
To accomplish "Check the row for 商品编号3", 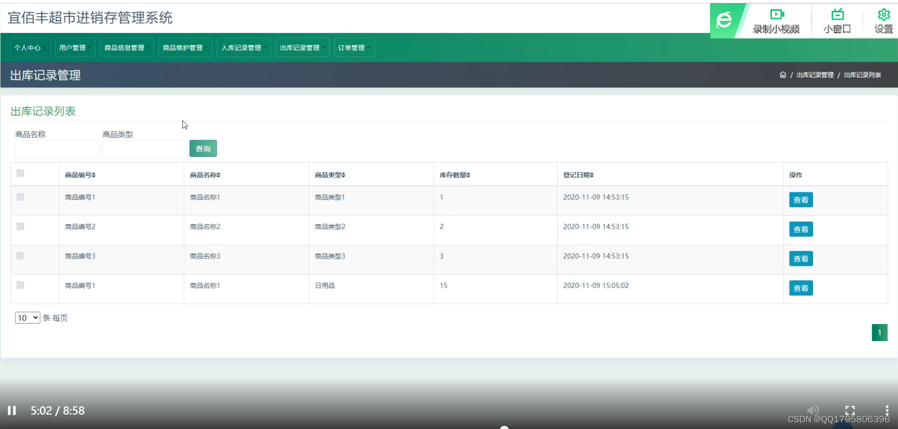I will coord(21,256).
